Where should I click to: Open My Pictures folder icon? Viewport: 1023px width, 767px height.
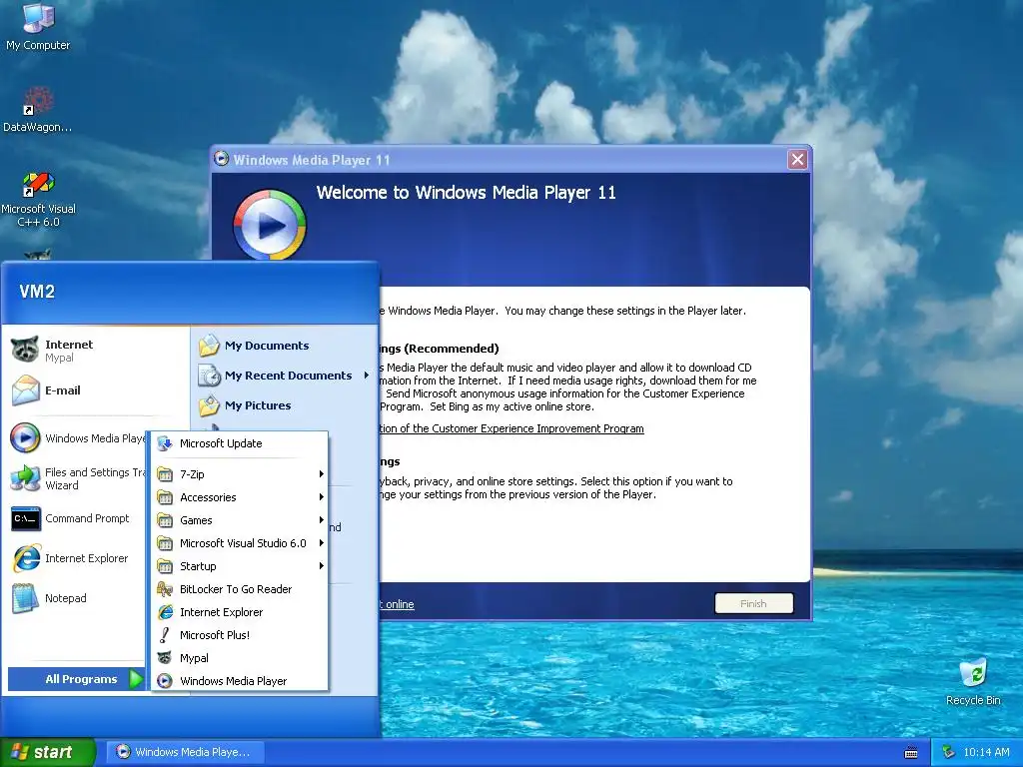[x=210, y=405]
